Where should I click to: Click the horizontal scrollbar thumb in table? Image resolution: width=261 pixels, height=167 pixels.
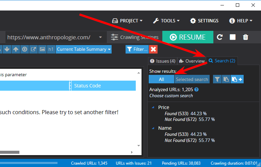point(10,152)
